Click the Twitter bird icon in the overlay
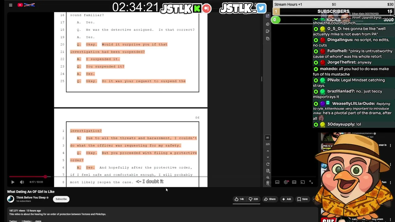The image size is (395, 222). click(x=261, y=8)
